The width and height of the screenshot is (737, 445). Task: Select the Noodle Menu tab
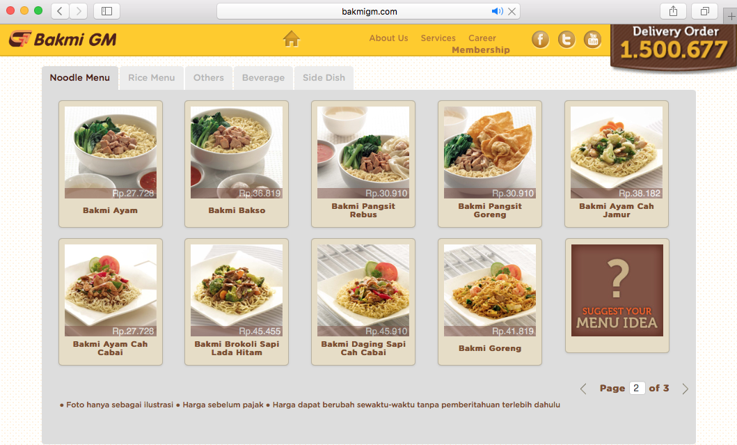(80, 78)
